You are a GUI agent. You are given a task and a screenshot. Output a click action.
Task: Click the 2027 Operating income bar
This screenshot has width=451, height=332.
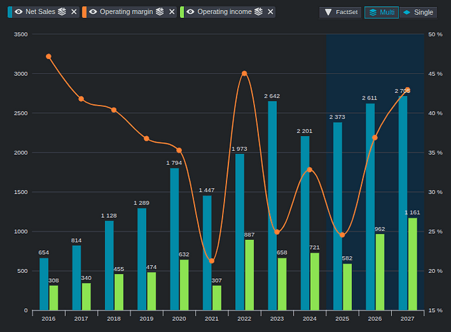point(412,264)
